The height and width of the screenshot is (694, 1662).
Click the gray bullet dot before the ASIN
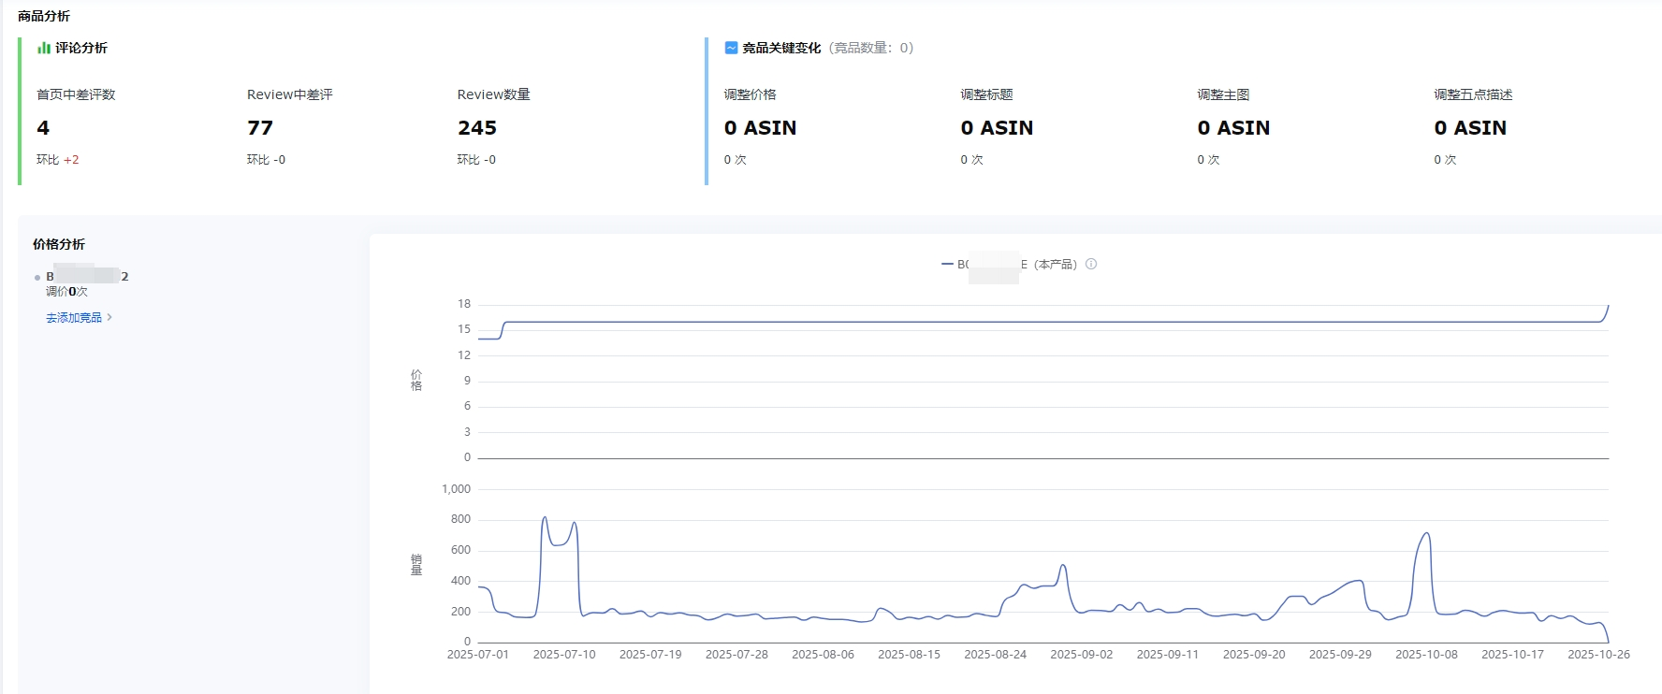37,278
